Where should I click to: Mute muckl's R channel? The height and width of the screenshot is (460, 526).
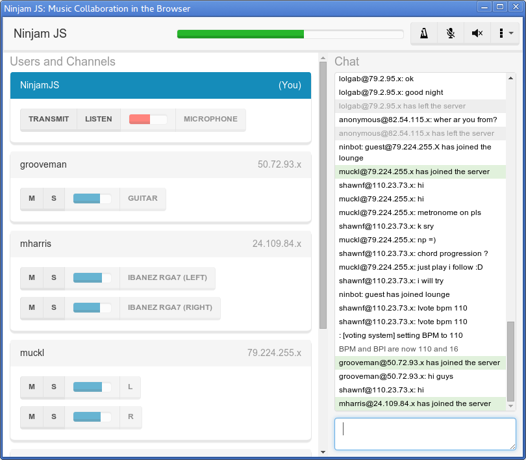[32, 416]
